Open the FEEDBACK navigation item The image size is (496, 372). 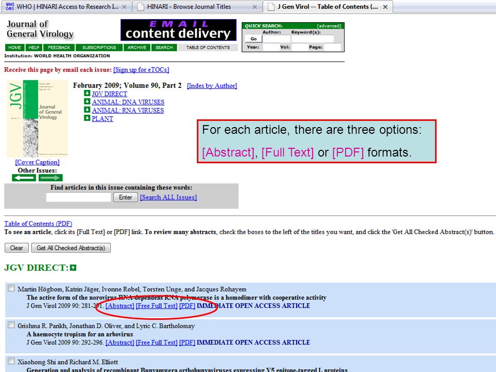(59, 48)
